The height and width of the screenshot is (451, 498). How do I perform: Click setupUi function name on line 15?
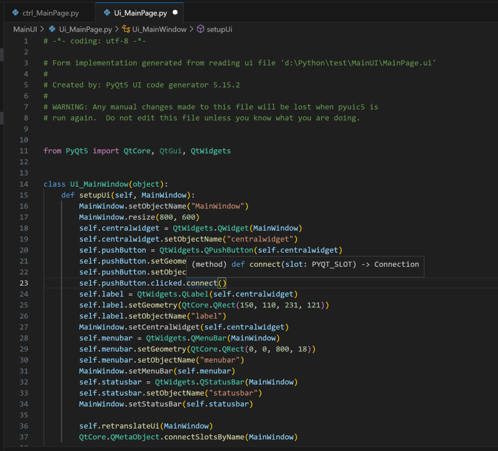(95, 195)
